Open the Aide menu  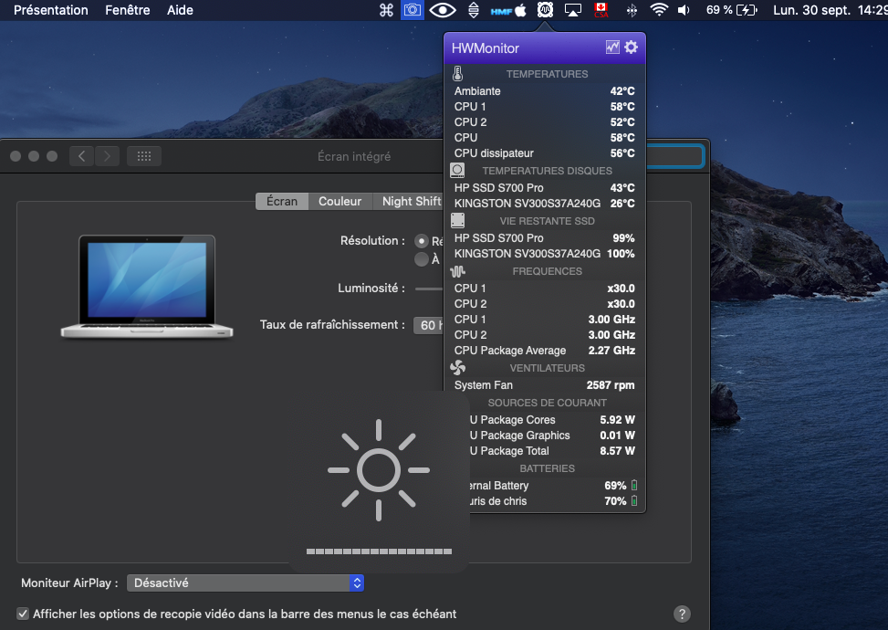pos(180,10)
